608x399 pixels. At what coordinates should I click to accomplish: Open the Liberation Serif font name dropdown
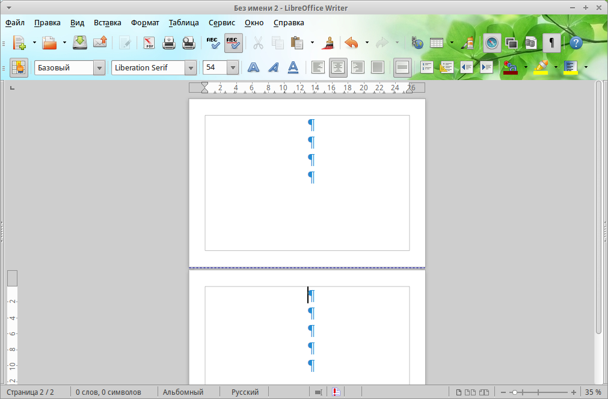point(191,68)
